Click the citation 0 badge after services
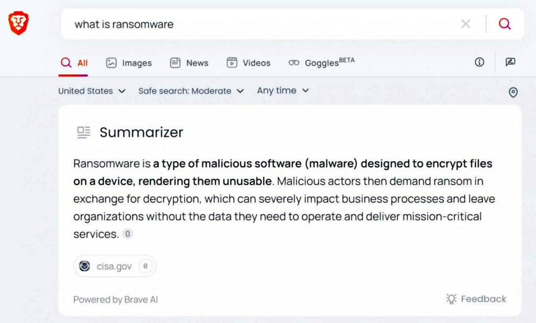536x323 pixels. 128,234
